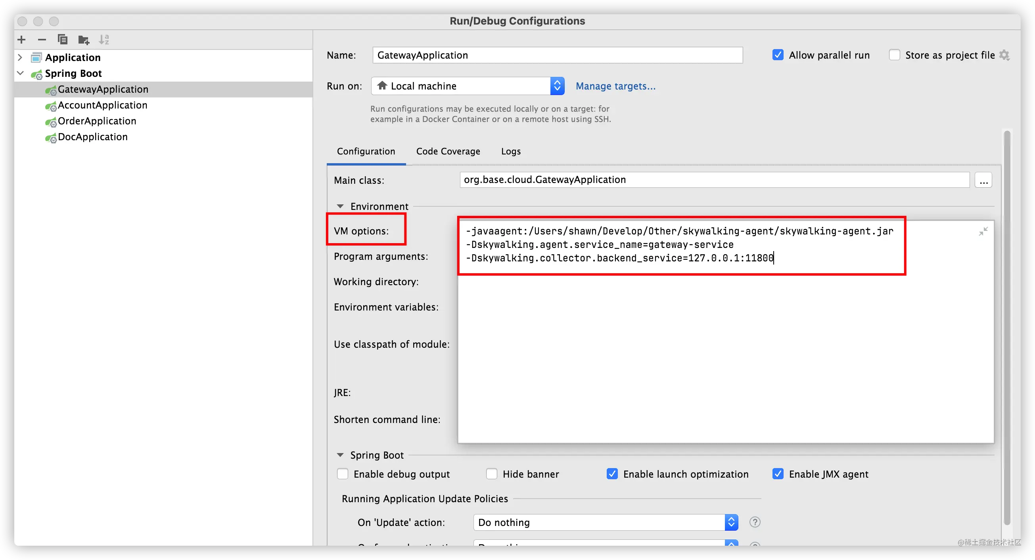Toggle Allow parallel run checkbox
The height and width of the screenshot is (560, 1035).
pos(778,55)
